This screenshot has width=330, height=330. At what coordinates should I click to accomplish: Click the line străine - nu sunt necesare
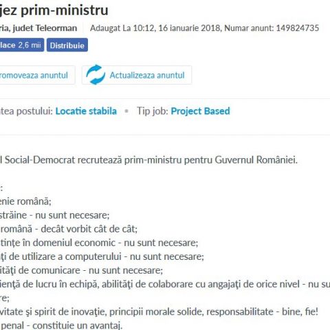[x=54, y=215]
